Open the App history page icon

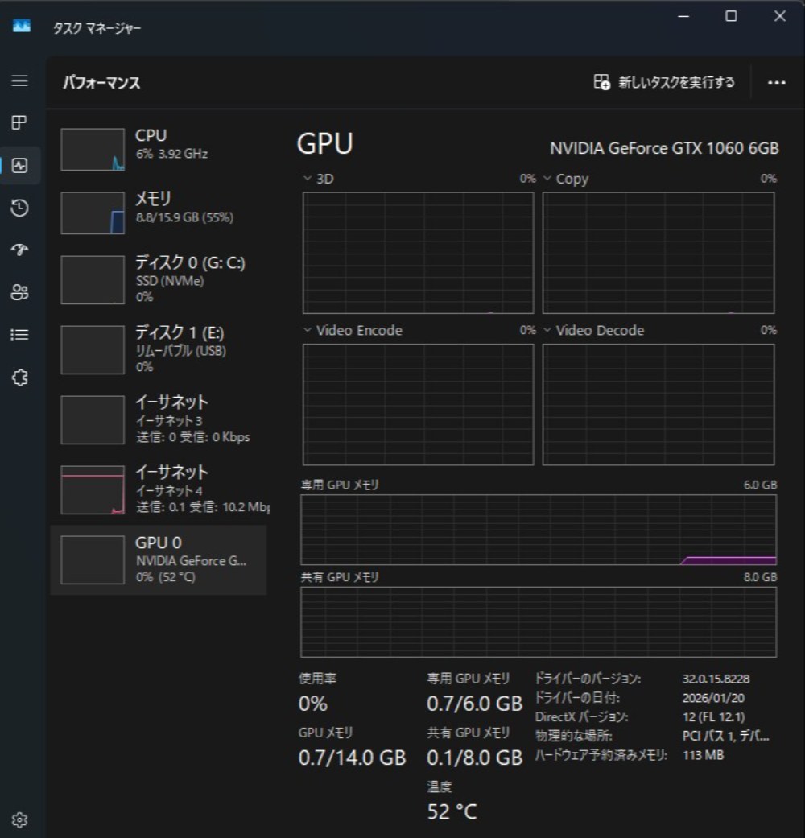pos(20,208)
